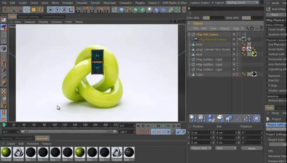Switch to Content Browser tab
Viewport: 287px width, 163px height.
click(x=53, y=16)
